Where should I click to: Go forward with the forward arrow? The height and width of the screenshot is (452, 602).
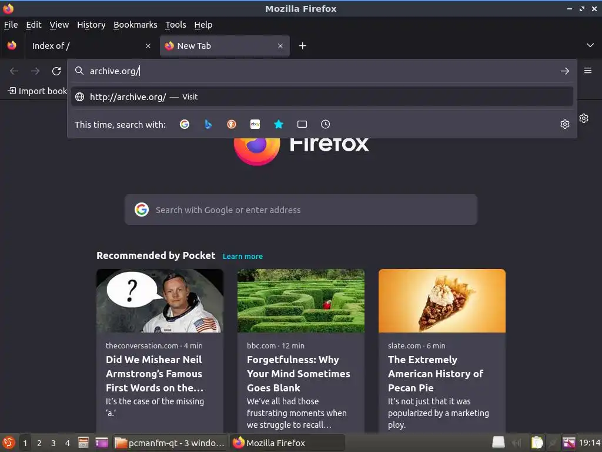(35, 71)
